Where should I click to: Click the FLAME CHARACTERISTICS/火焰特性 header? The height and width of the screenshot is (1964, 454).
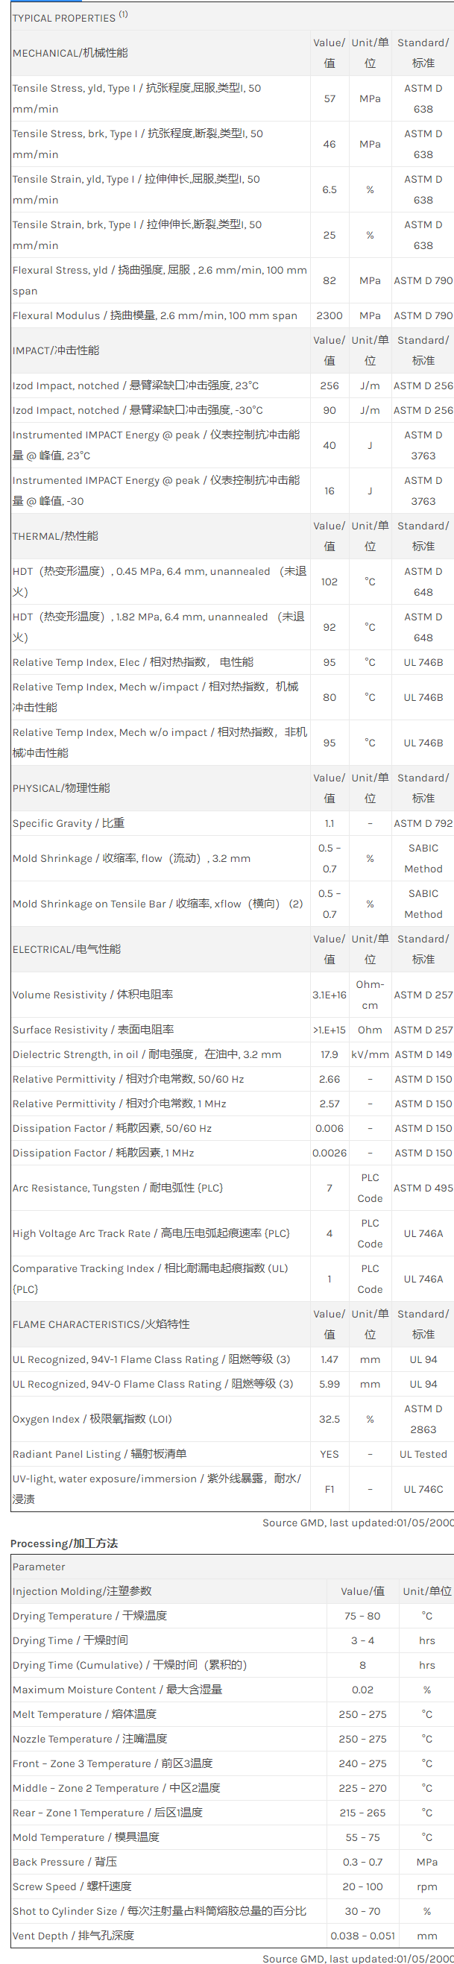coord(101,1324)
